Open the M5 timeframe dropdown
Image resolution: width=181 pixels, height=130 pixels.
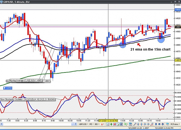pyautogui.click(x=92, y=124)
